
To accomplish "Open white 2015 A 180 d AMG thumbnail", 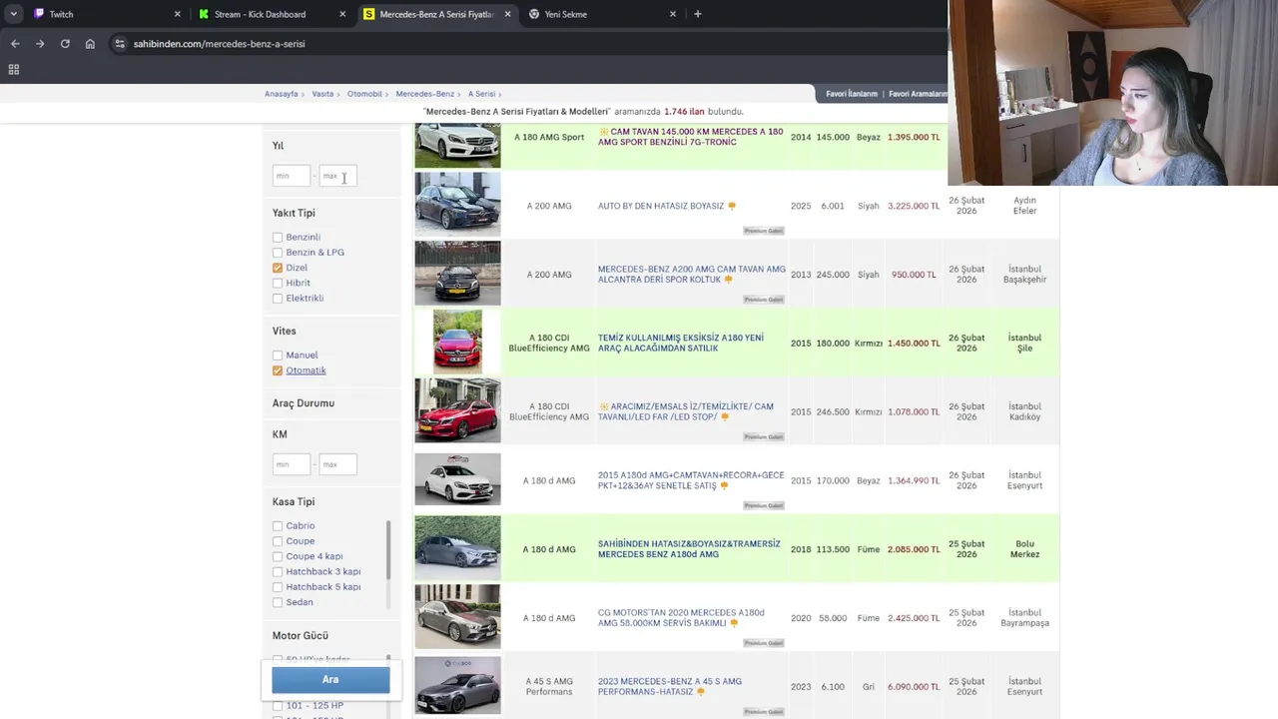I will coord(457,479).
